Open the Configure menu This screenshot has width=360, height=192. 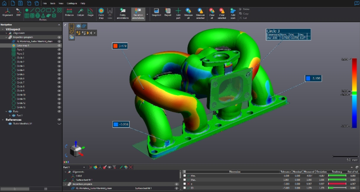tap(72, 4)
